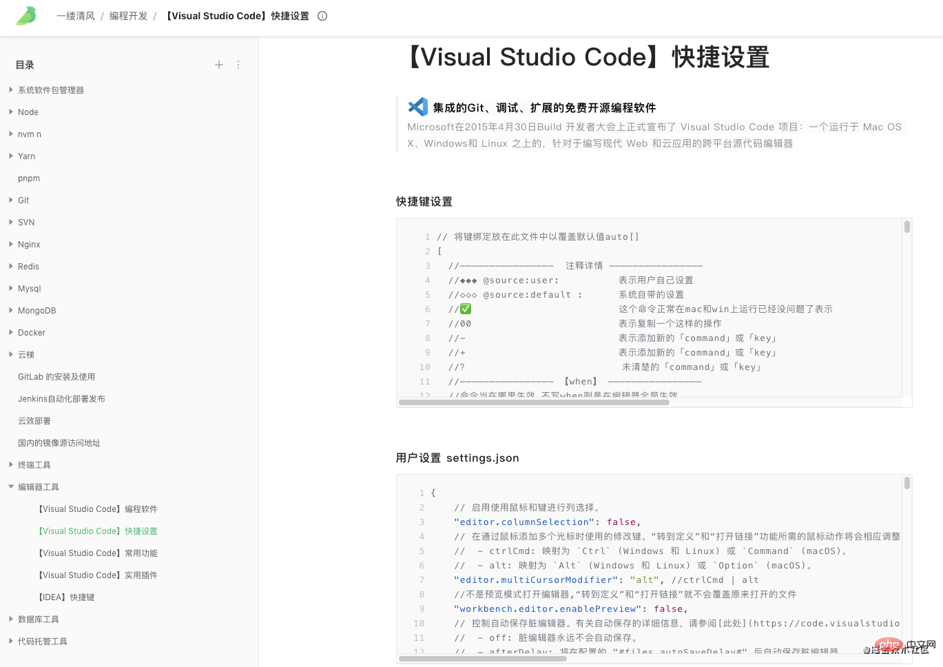The height and width of the screenshot is (667, 943).
Task: Click horizontal scrollbar of 快捷键设置 code block
Action: (534, 402)
